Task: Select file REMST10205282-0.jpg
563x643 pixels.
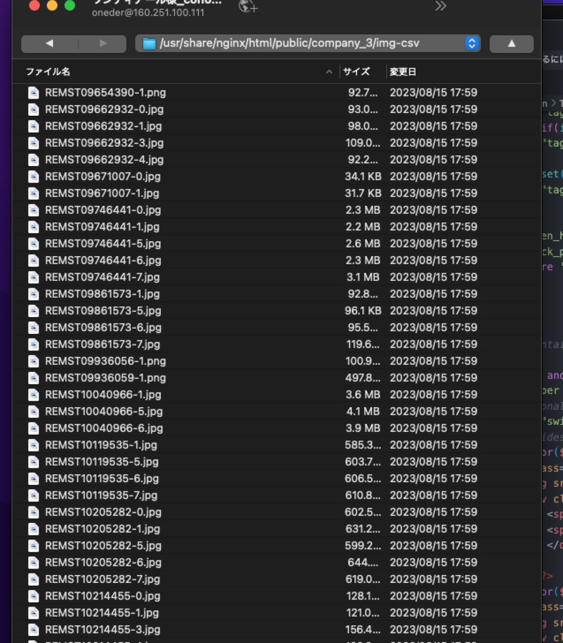Action: pos(103,512)
